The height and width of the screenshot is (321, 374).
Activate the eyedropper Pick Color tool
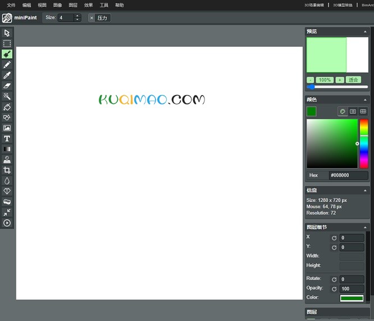pos(7,75)
